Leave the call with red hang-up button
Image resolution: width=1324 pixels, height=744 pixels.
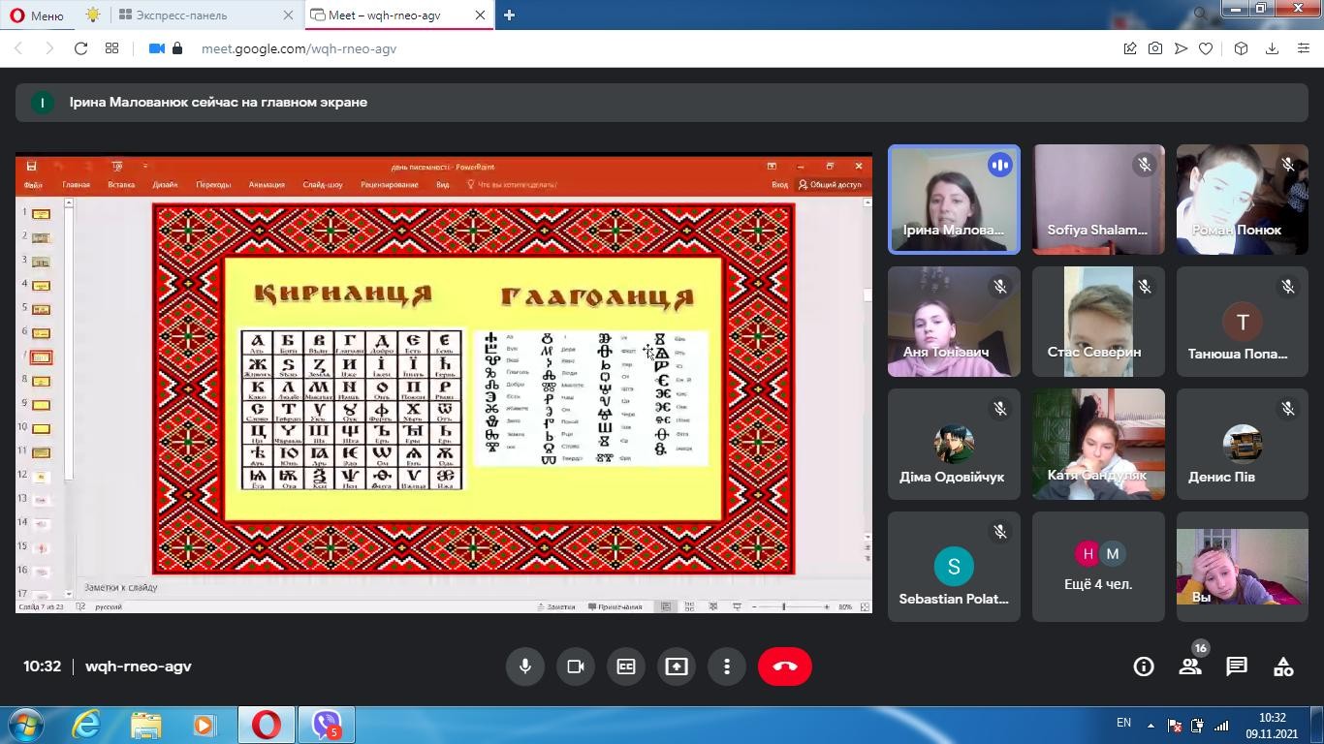pos(785,666)
